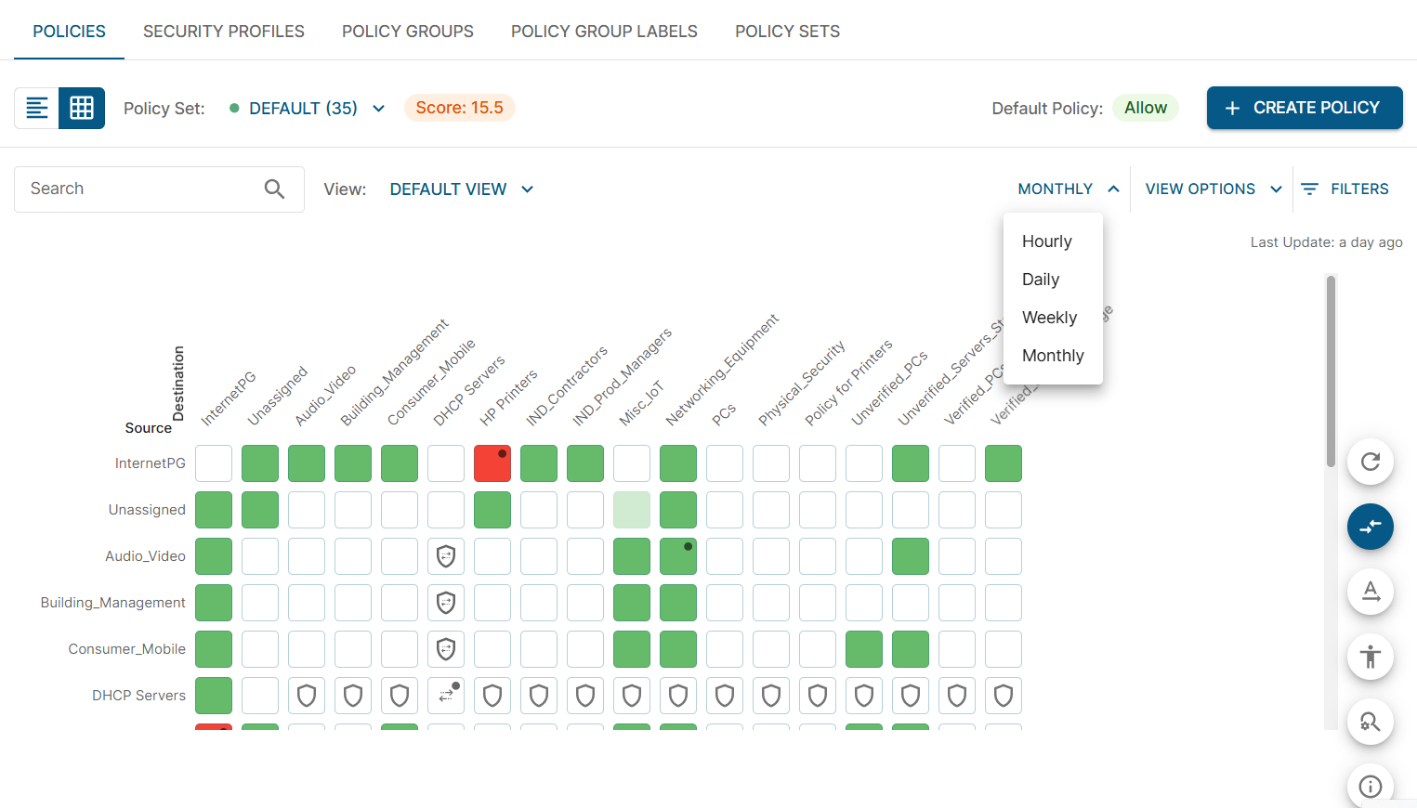Click red cell InternetPG to HP Printers
The height and width of the screenshot is (808, 1417).
pos(492,463)
